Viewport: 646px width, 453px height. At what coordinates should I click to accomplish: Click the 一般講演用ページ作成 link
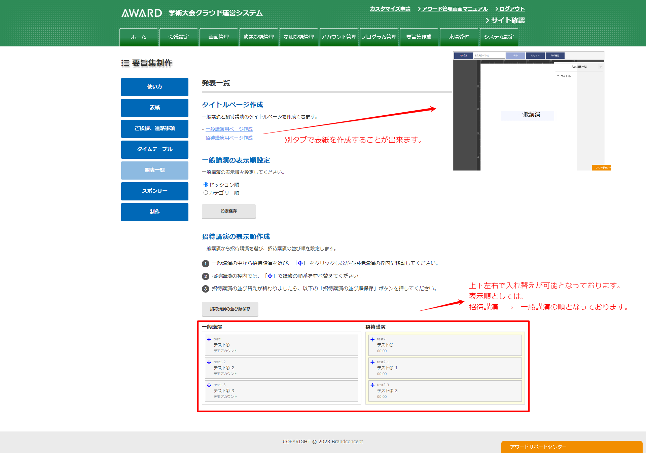(x=229, y=129)
